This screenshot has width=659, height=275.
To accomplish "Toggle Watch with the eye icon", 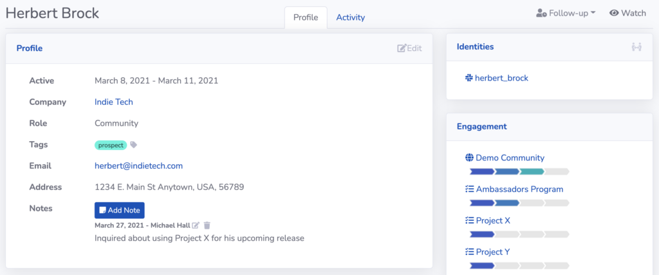I will click(614, 13).
